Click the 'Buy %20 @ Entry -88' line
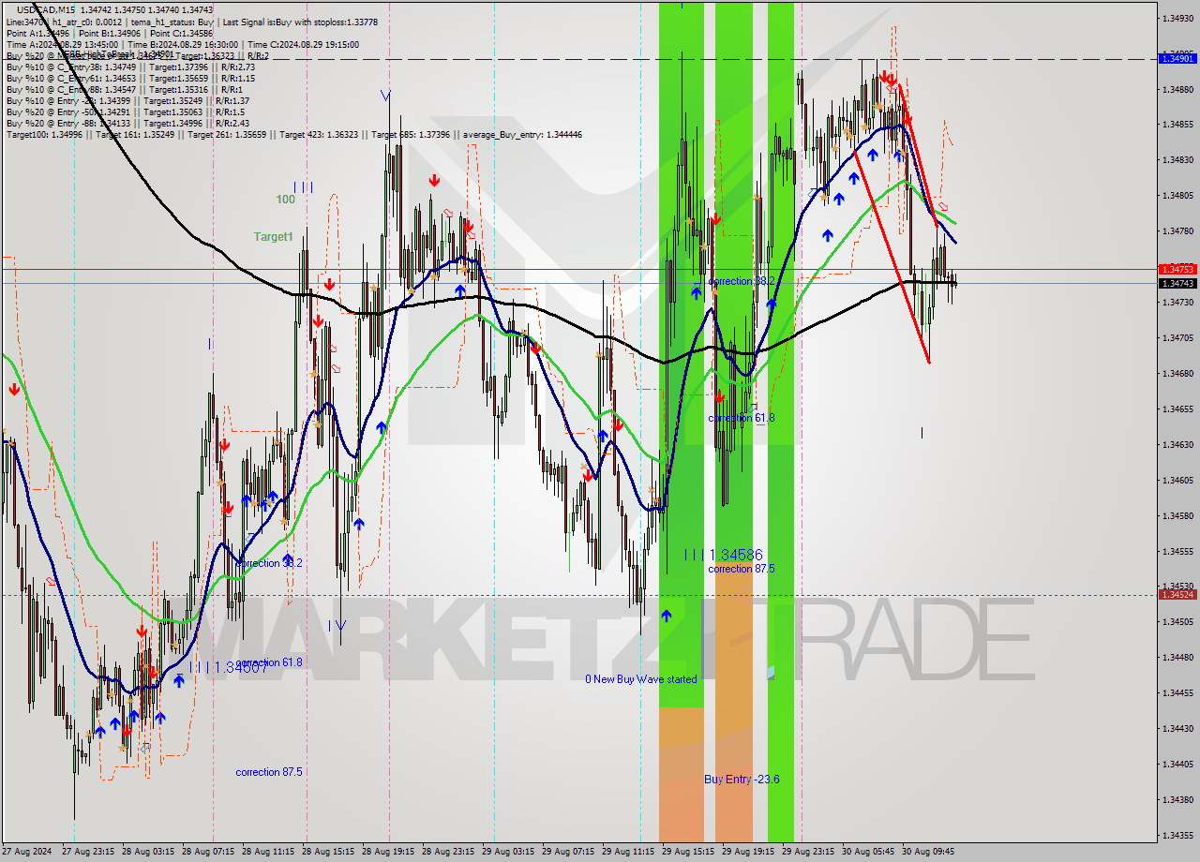This screenshot has height=862, width=1200. pos(127,123)
